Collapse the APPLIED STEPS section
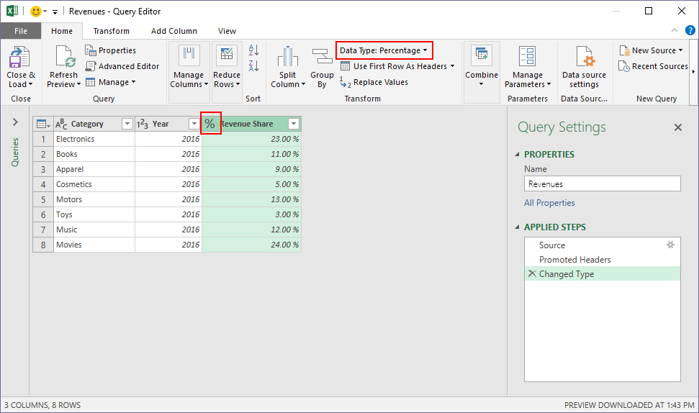699x413 pixels. pos(517,227)
